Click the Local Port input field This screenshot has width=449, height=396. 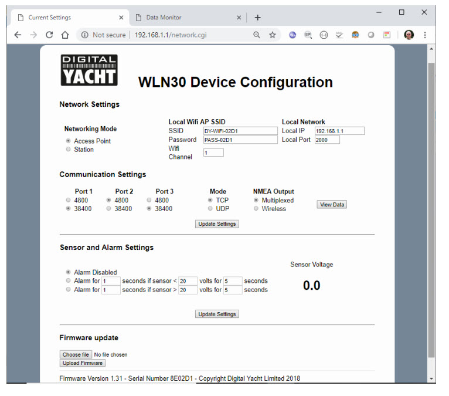click(x=327, y=140)
